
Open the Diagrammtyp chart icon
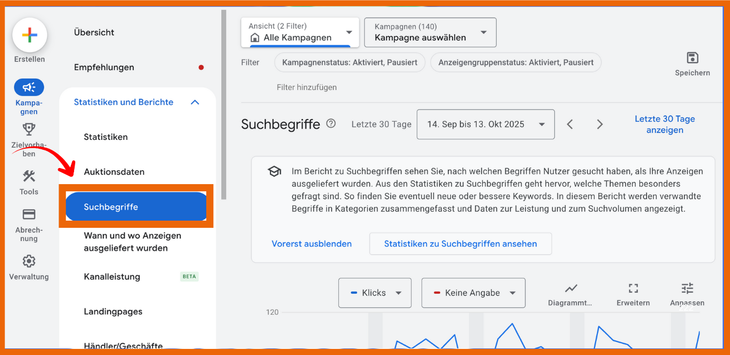point(570,289)
